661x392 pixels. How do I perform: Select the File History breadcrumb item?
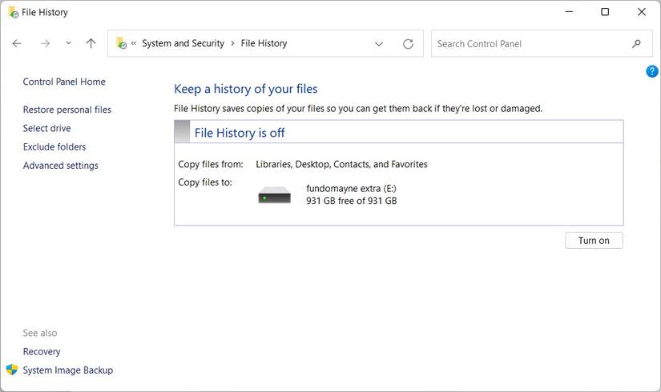tap(264, 43)
